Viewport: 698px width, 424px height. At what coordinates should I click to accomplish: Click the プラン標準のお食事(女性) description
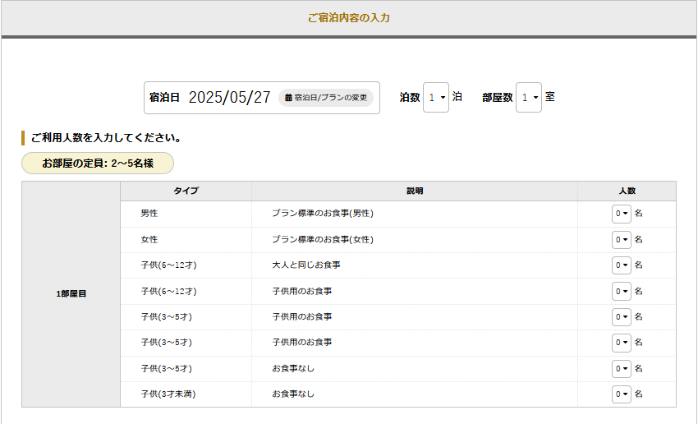[323, 240]
